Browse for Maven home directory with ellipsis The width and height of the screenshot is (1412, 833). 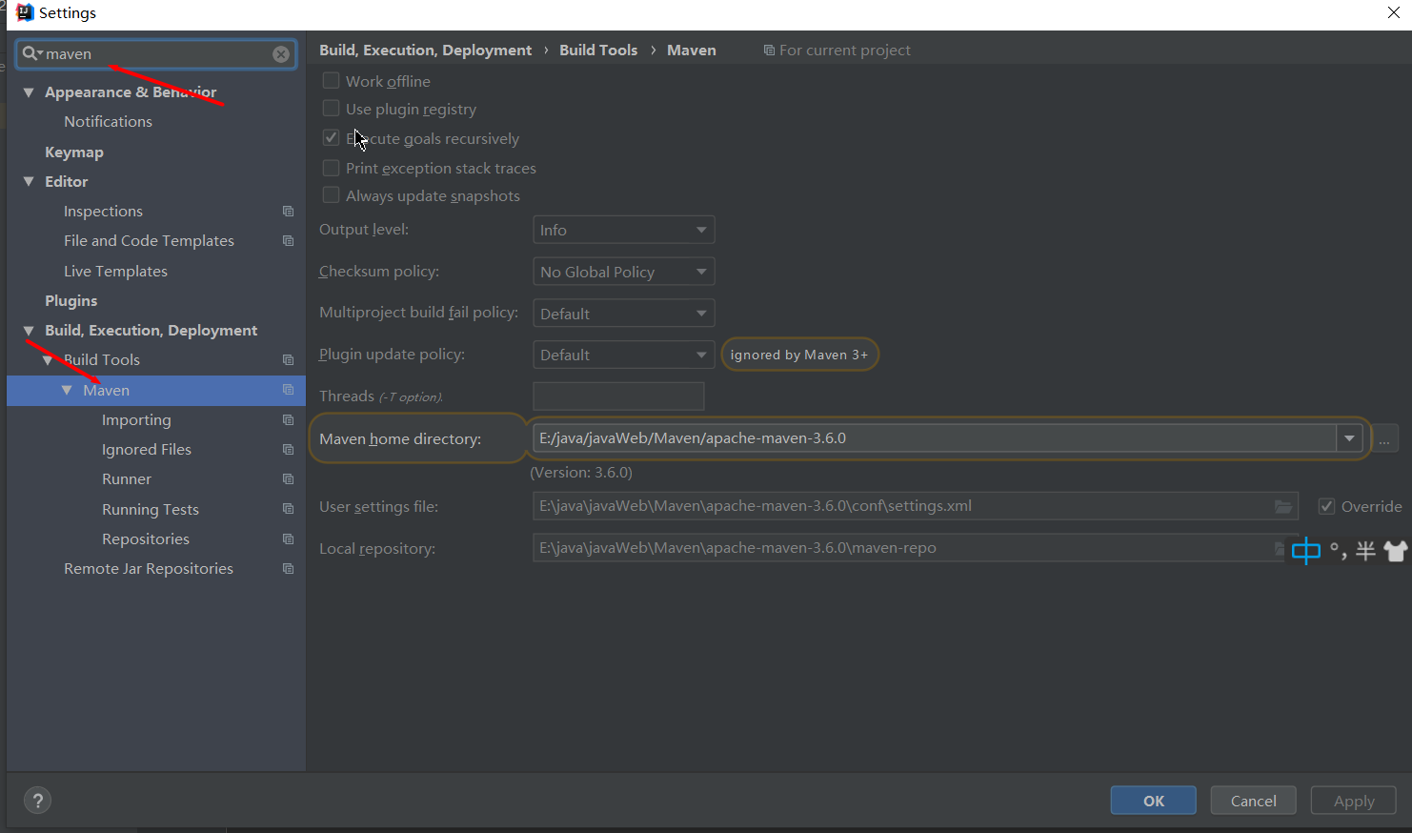click(1384, 439)
